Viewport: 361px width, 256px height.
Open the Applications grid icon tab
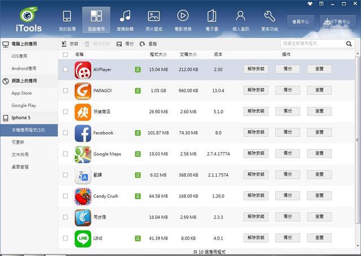coord(96,20)
